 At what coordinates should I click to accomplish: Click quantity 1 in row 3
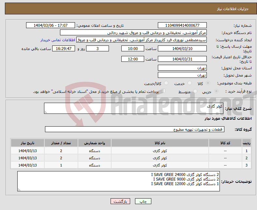click(x=61, y=165)
